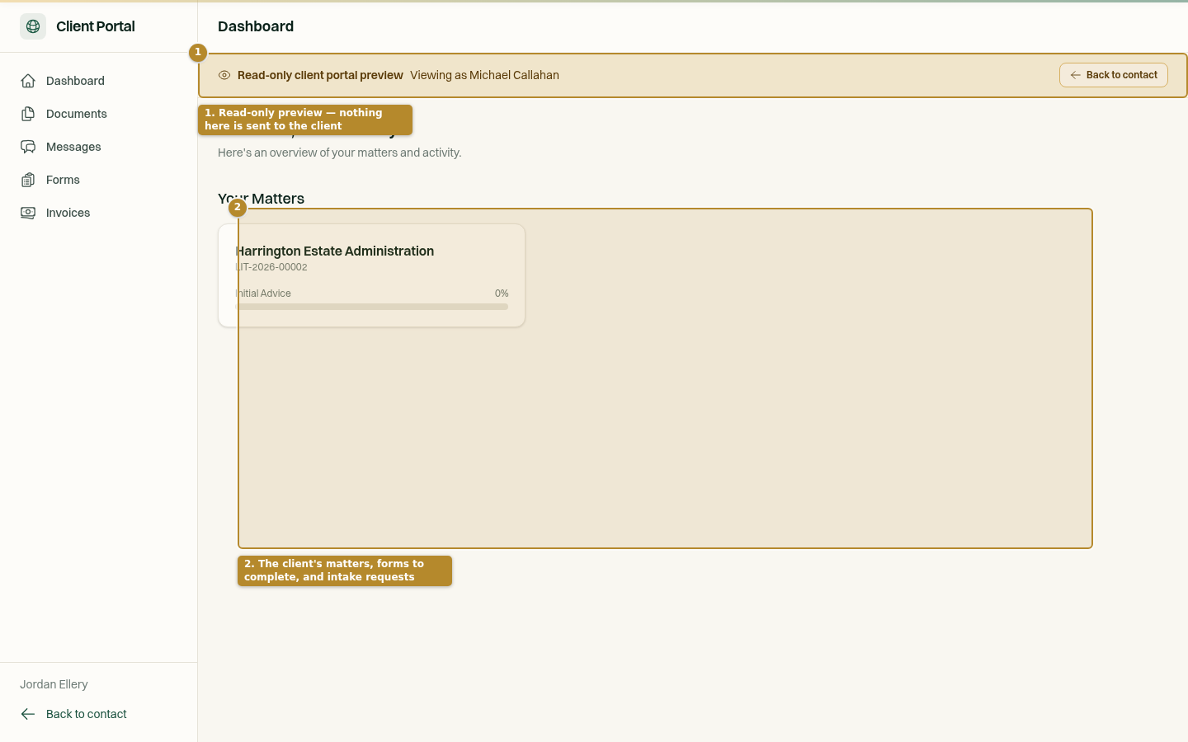Click the Jordan Ellery user name
This screenshot has height=742, width=1188.
click(54, 684)
